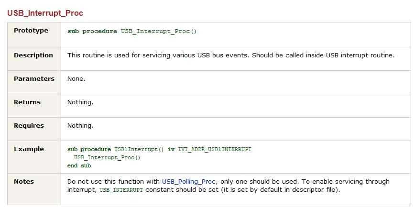Click the USB_Interrupt_Proc() call in example
The height and width of the screenshot is (220, 414).
point(107,157)
